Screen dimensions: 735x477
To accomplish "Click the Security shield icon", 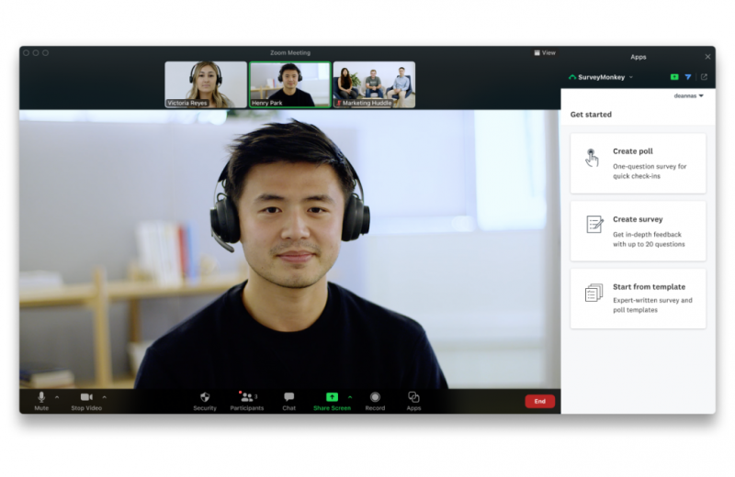I will (205, 397).
